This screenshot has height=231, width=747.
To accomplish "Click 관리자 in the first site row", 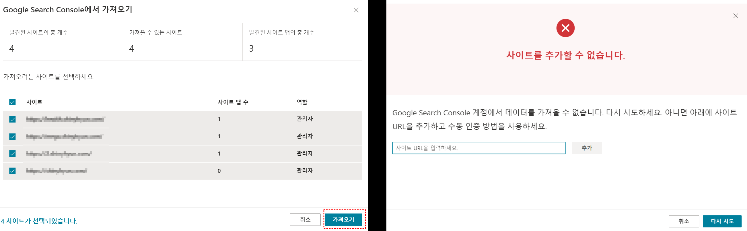I will (x=304, y=119).
